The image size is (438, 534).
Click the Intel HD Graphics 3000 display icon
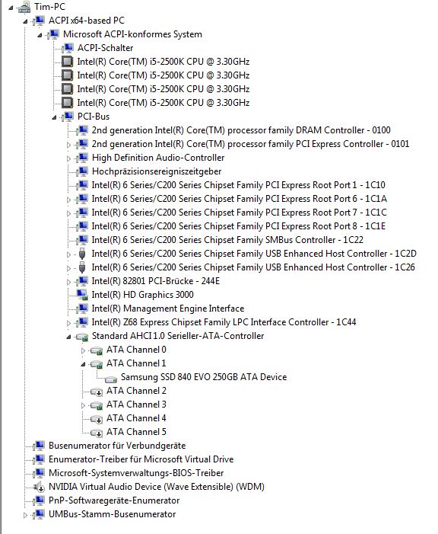(x=82, y=295)
